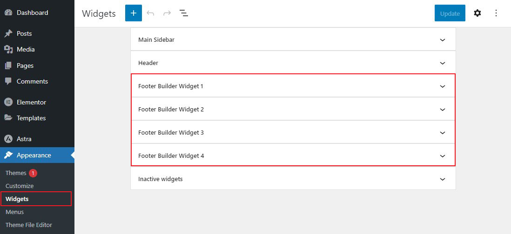Open the list view icon

coord(184,13)
